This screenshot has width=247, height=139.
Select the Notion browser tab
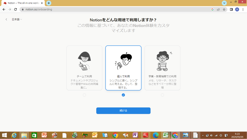click(23, 3)
